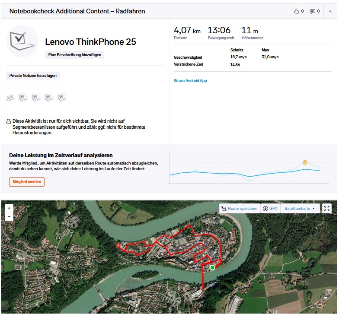Zoom in on the map
This screenshot has width=339, height=314.
[9, 208]
